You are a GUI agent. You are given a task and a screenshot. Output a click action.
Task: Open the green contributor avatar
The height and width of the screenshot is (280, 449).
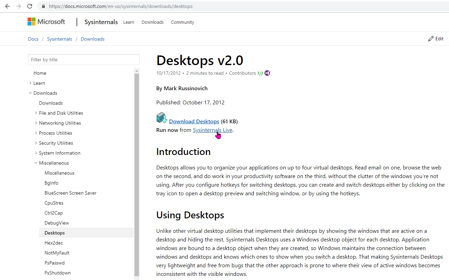click(260, 73)
